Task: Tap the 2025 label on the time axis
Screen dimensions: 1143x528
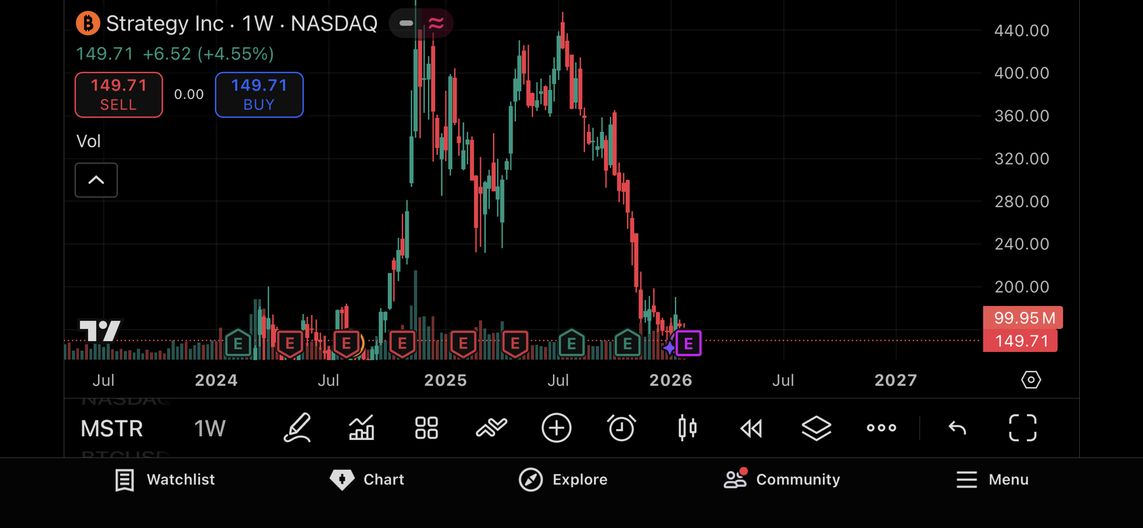Action: (x=446, y=381)
